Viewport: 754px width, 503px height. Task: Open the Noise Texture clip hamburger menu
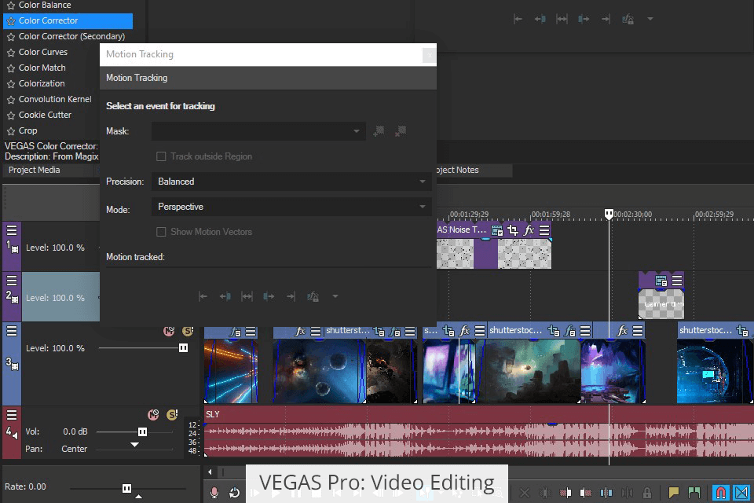pyautogui.click(x=544, y=230)
